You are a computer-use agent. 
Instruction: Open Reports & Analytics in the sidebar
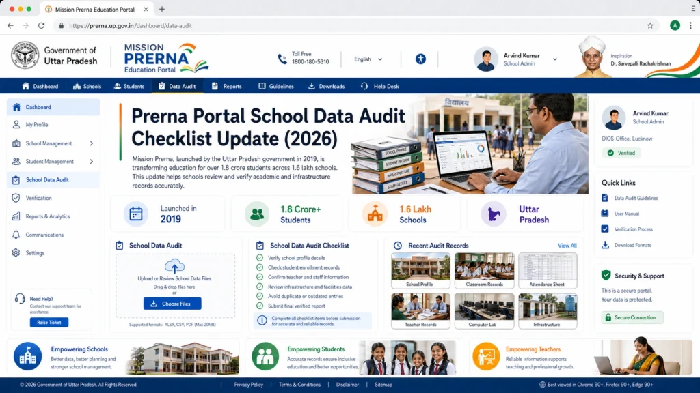pyautogui.click(x=53, y=216)
